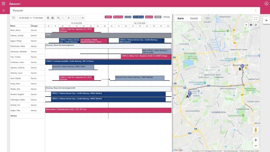Click the map zoom-out minus control

click(x=255, y=146)
